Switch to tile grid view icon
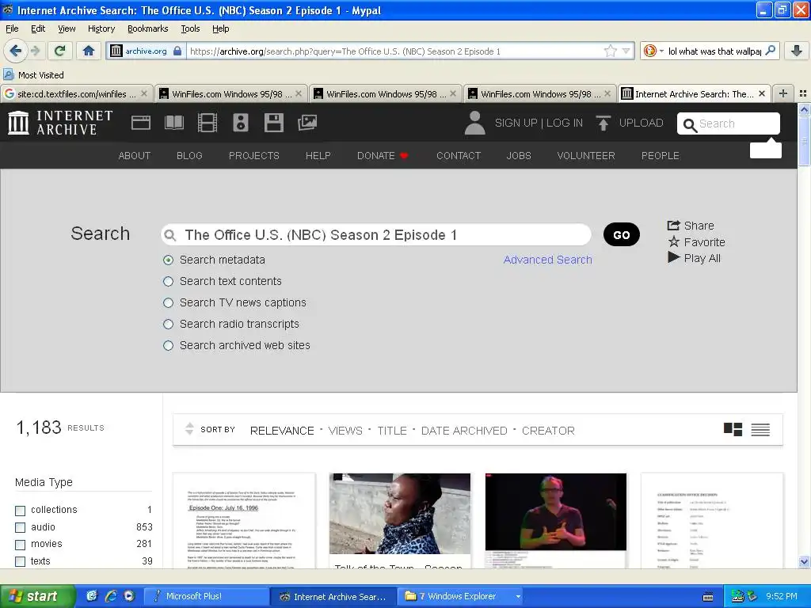Image resolution: width=811 pixels, height=608 pixels. click(x=733, y=429)
